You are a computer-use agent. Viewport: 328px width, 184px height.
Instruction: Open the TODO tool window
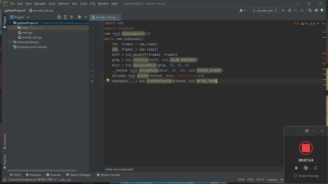tap(15, 175)
